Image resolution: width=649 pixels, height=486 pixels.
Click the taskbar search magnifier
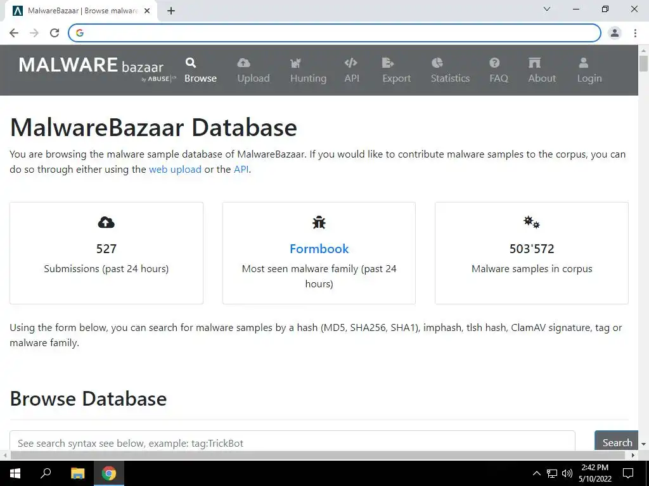(x=46, y=473)
